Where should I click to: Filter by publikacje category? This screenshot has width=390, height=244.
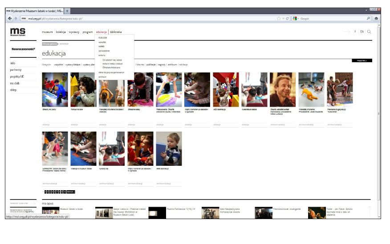tap(151, 64)
